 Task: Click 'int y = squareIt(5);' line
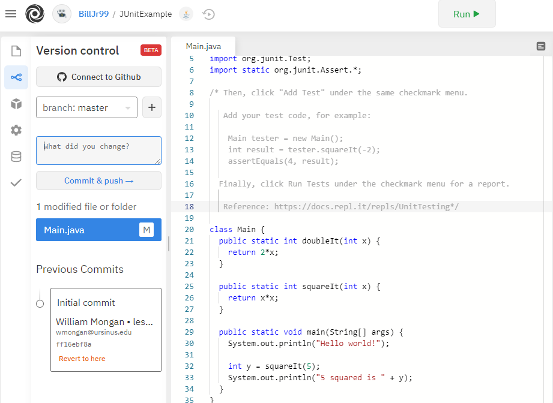(x=274, y=366)
